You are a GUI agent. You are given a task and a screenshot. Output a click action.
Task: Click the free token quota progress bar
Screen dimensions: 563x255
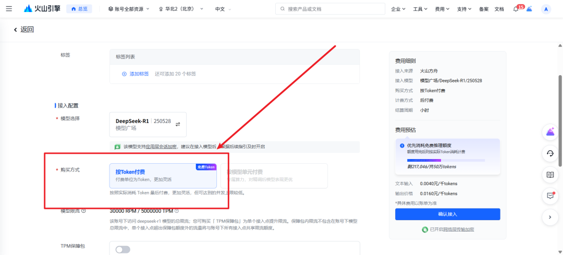tap(446, 160)
